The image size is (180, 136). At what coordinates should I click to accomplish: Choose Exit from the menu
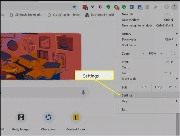(x=147, y=110)
